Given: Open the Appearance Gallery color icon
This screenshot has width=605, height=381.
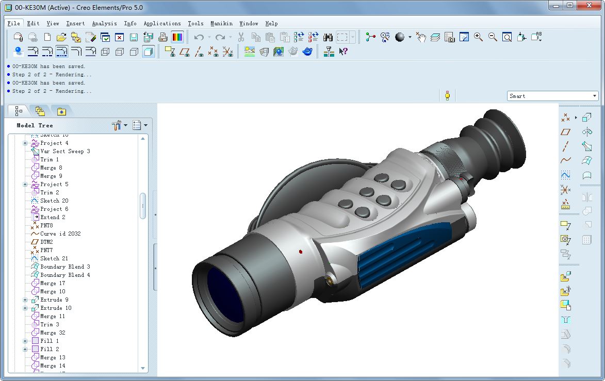Looking at the screenshot, I should [177, 37].
